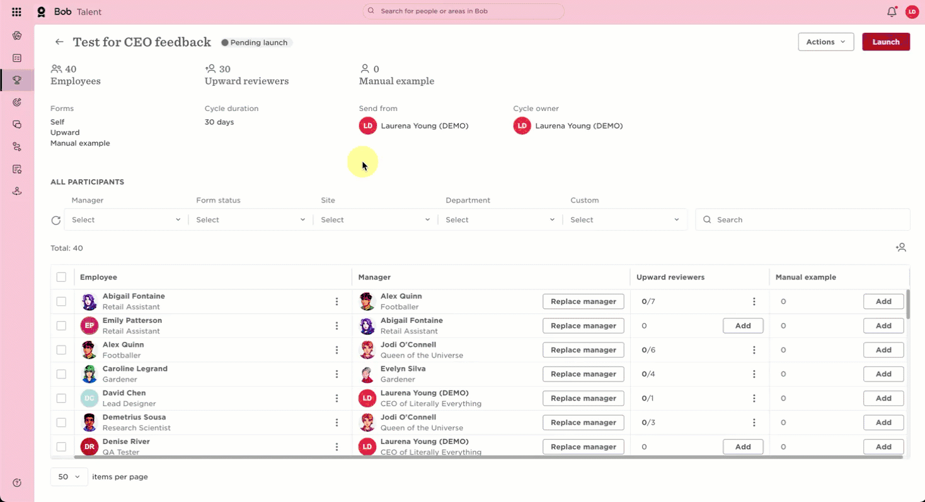Click the add participant icon above table

point(901,248)
